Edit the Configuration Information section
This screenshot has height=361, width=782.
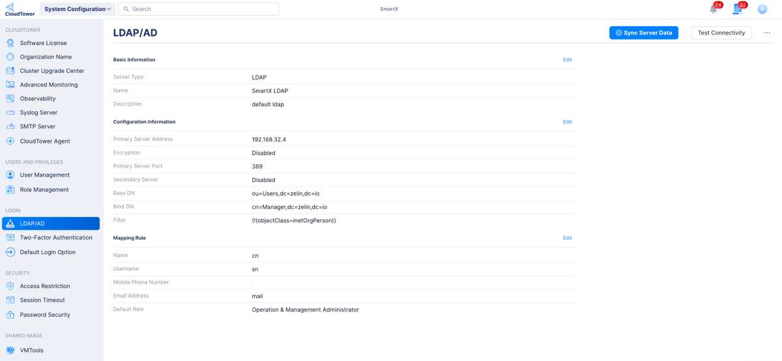click(567, 122)
